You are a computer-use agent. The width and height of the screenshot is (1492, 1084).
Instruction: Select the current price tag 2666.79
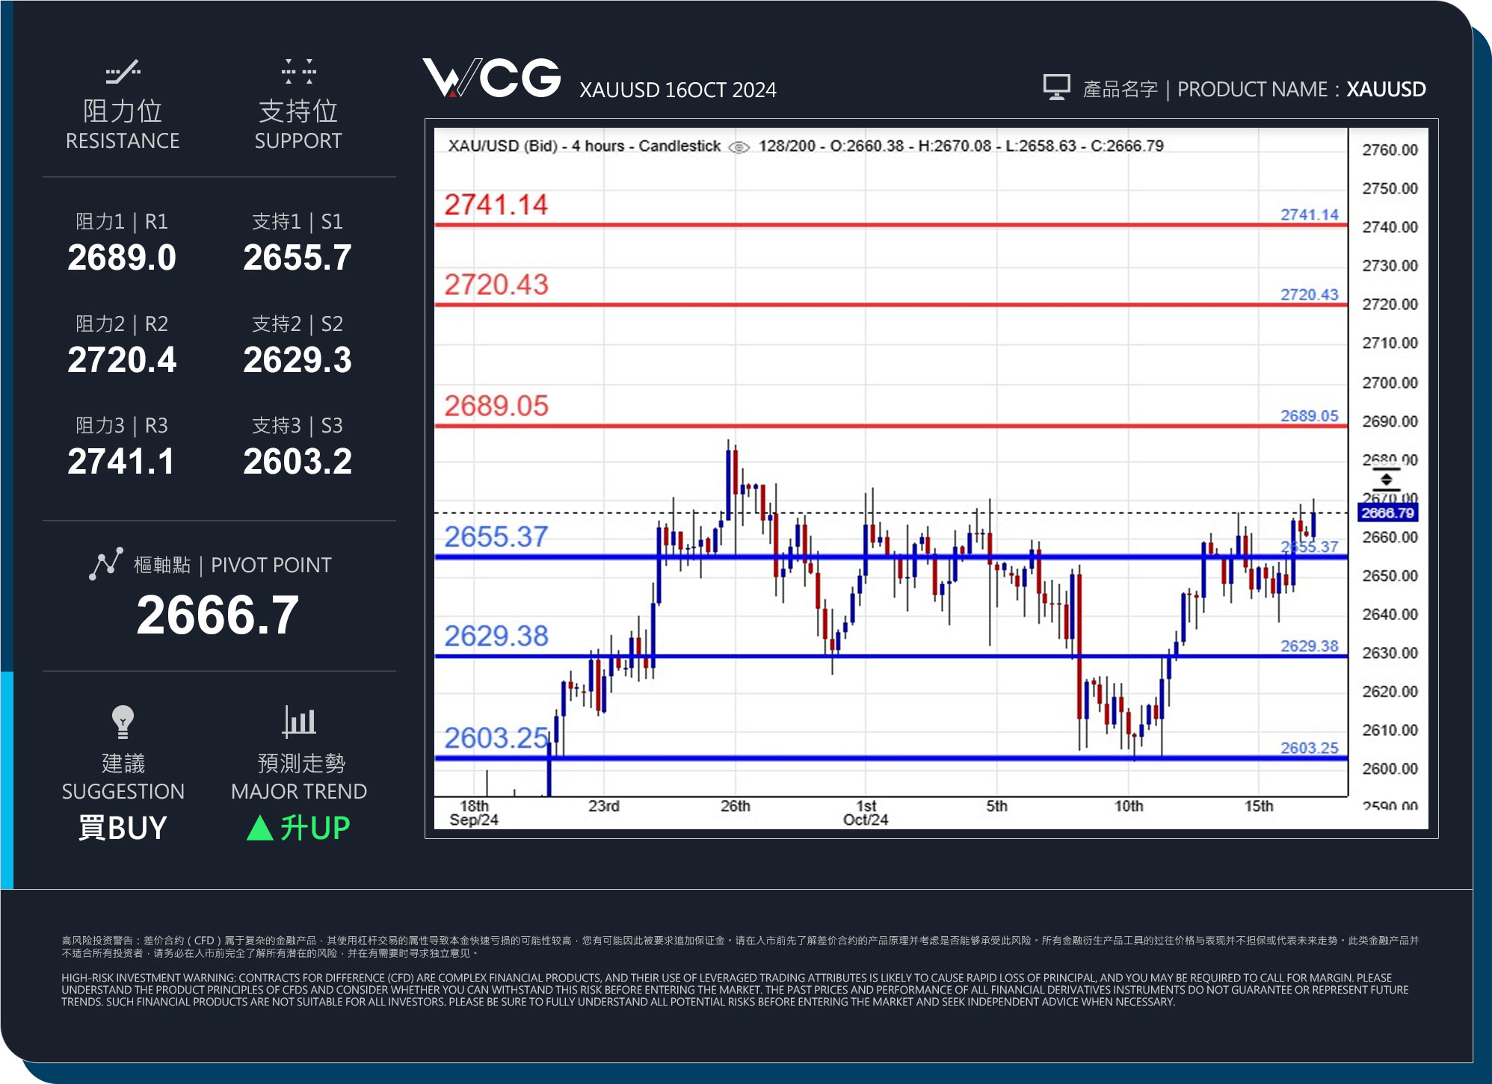[1387, 512]
